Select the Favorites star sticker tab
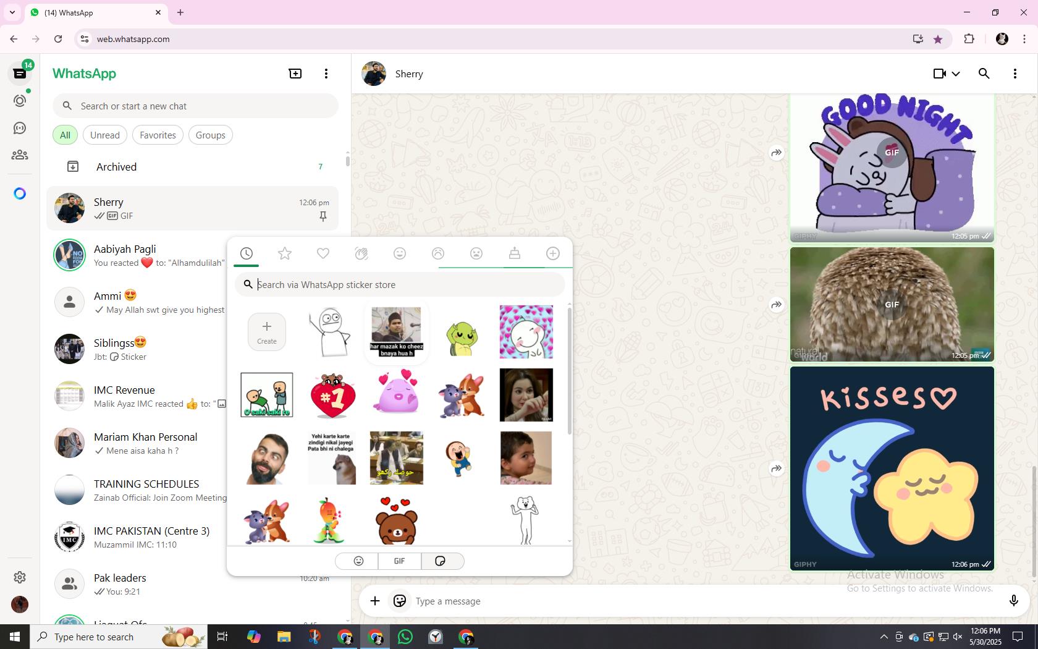 (x=285, y=253)
